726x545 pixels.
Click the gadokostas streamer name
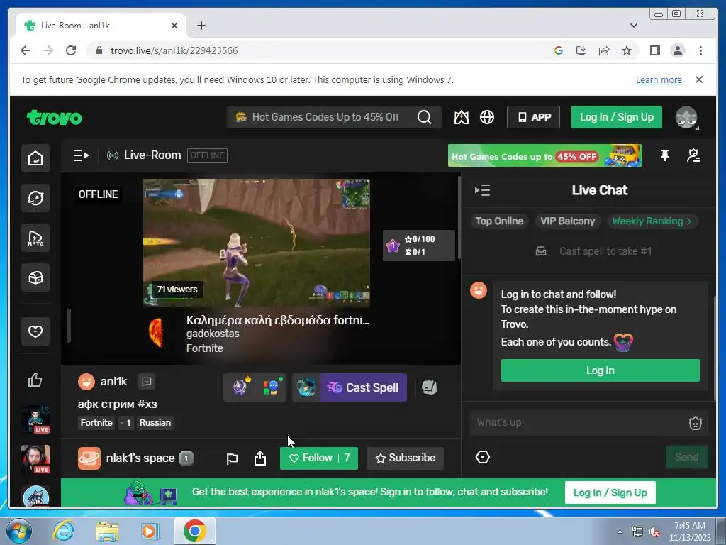tap(213, 334)
